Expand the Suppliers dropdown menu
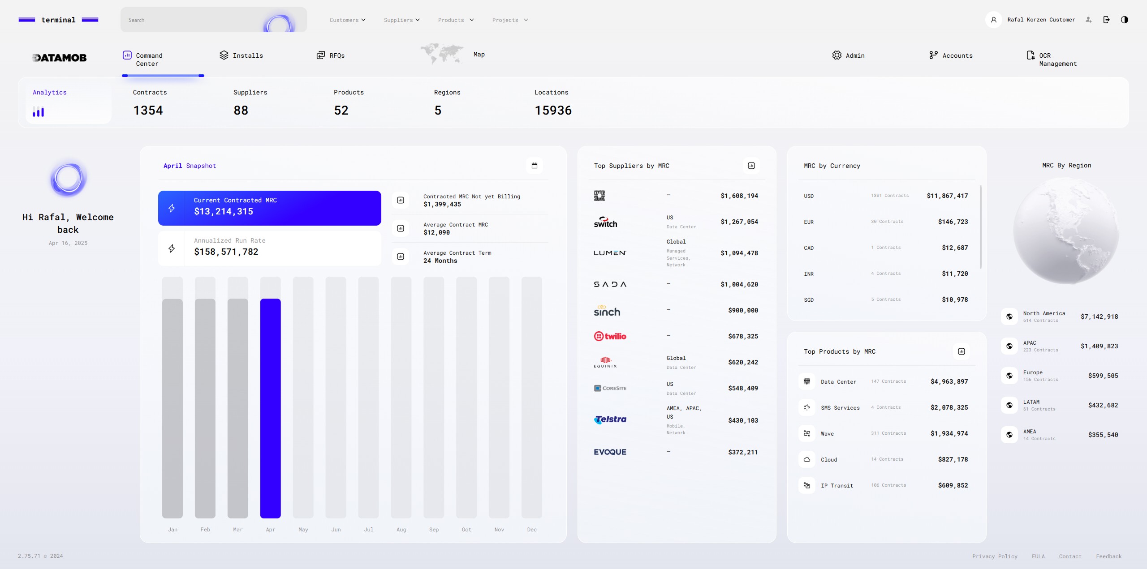1147x569 pixels. click(401, 20)
